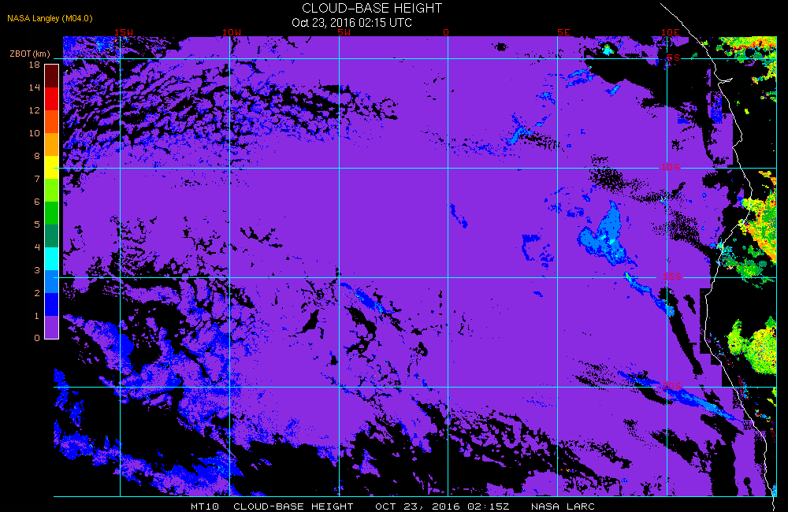The image size is (788, 512).
Task: Click the legend value 18
Action: [x=34, y=65]
